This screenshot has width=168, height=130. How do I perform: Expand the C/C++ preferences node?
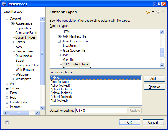7,88
